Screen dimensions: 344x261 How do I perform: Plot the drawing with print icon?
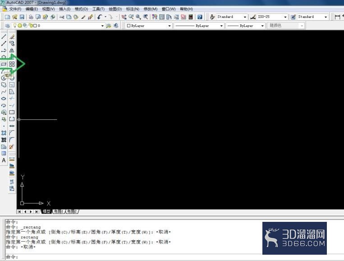(31, 17)
